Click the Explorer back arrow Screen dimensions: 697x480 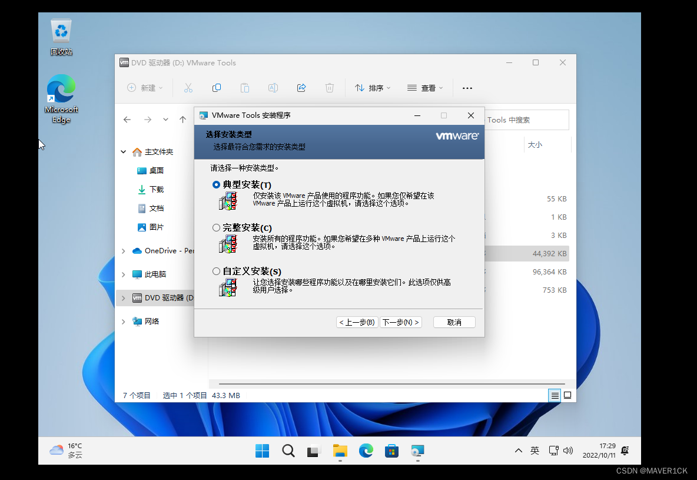[x=127, y=120]
